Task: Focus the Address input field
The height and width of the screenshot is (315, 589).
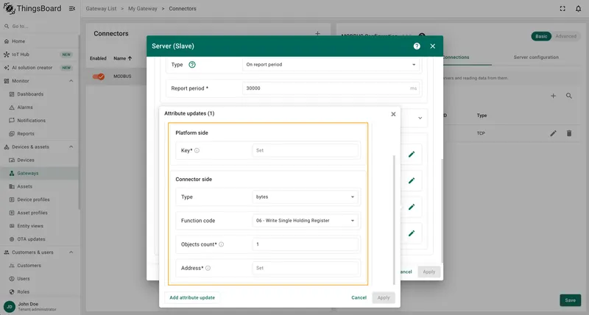Action: pos(305,268)
